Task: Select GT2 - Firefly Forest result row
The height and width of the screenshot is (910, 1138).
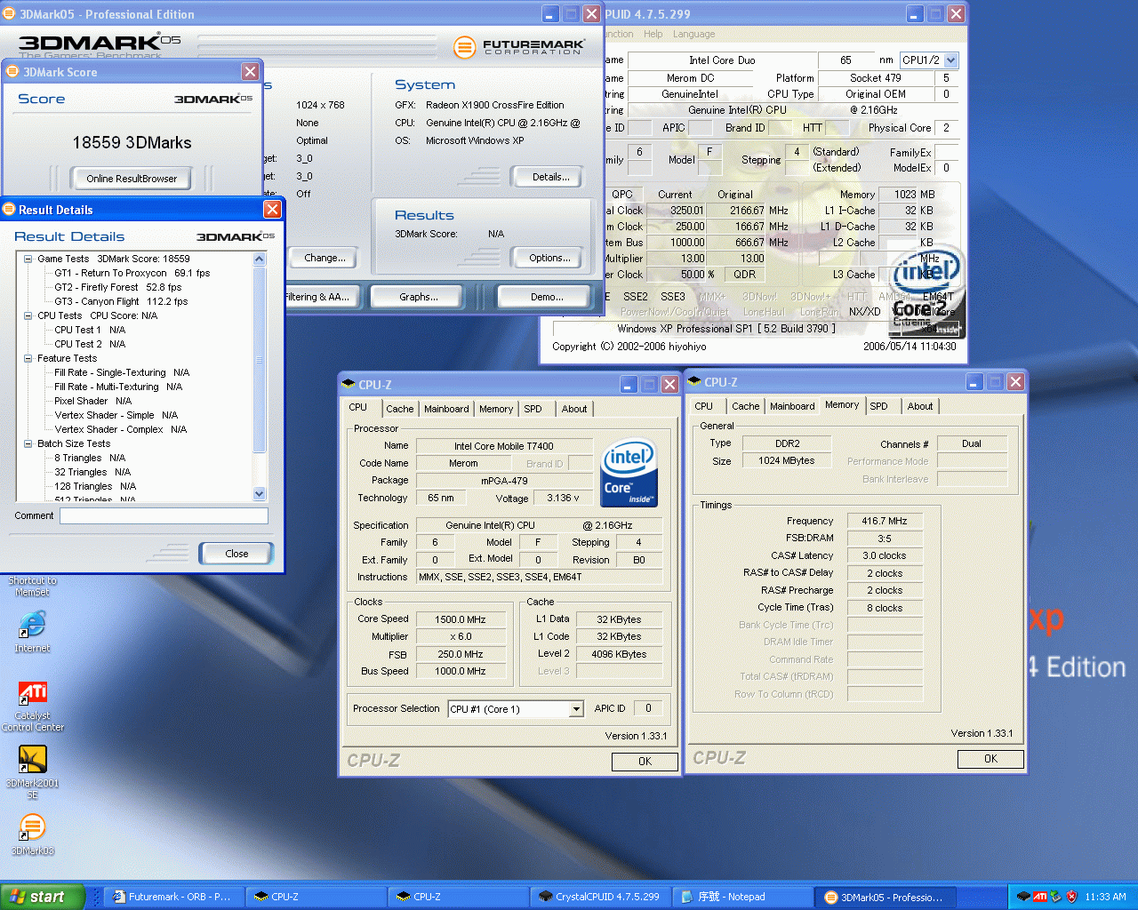Action: tap(117, 287)
